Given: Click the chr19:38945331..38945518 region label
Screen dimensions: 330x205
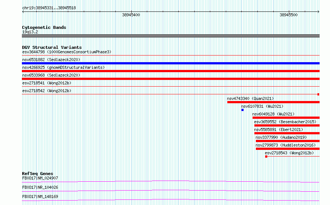Looking at the screenshot, I should point(49,8).
